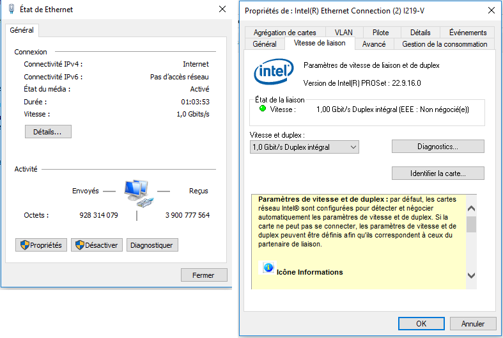Switch to the Avancé tab
The height and width of the screenshot is (338, 503).
click(373, 44)
